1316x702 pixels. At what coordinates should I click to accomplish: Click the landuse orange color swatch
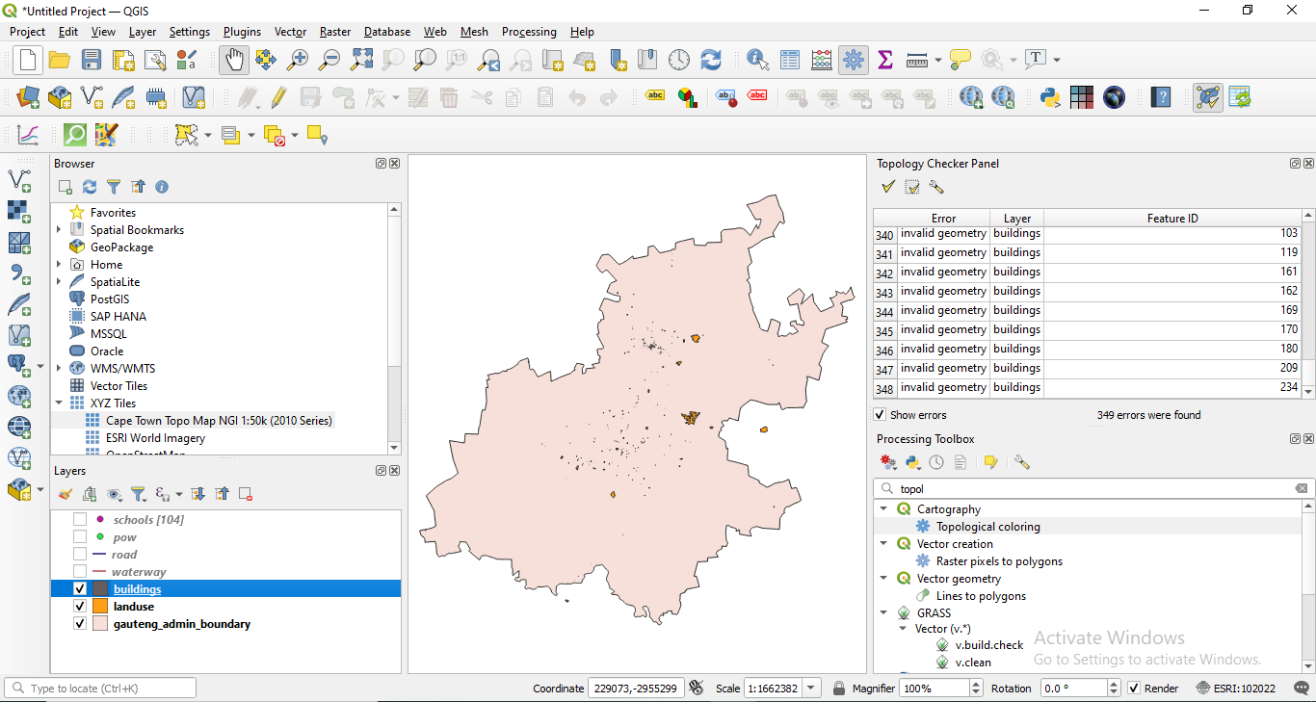point(100,606)
